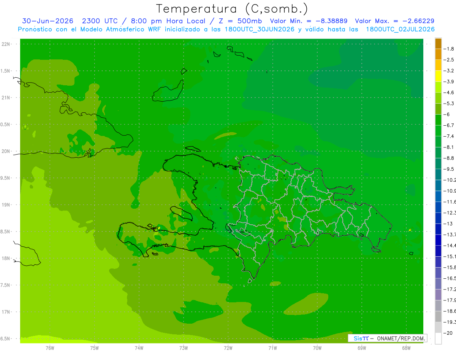
Task: Click the '18N' latitude label
Action: [6, 258]
